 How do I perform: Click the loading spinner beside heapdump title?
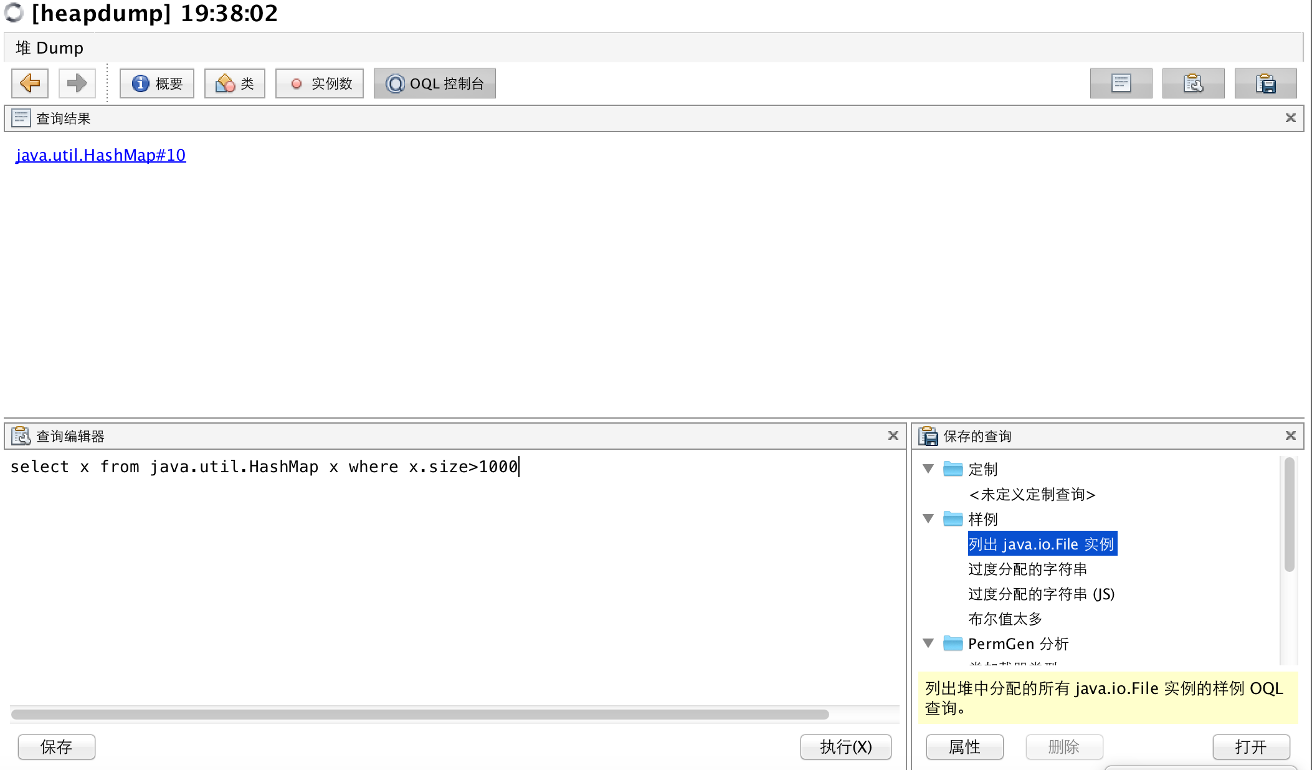pos(14,12)
